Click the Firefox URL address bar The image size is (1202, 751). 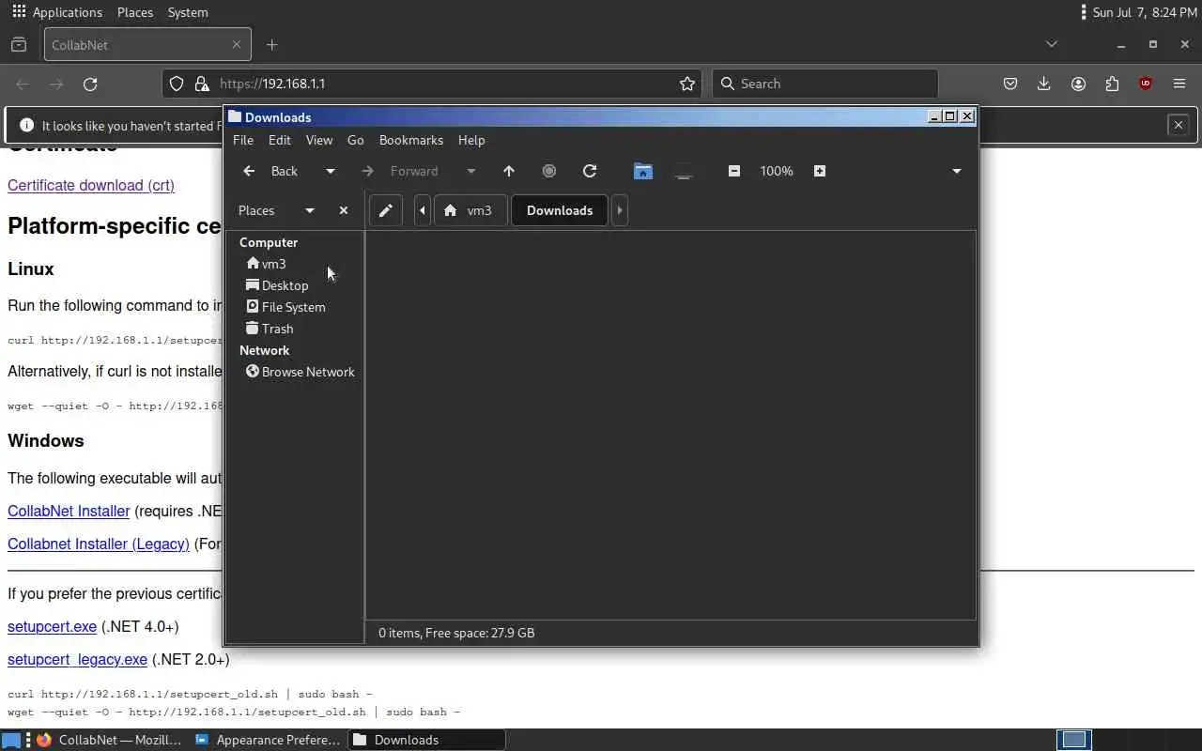[x=432, y=84]
